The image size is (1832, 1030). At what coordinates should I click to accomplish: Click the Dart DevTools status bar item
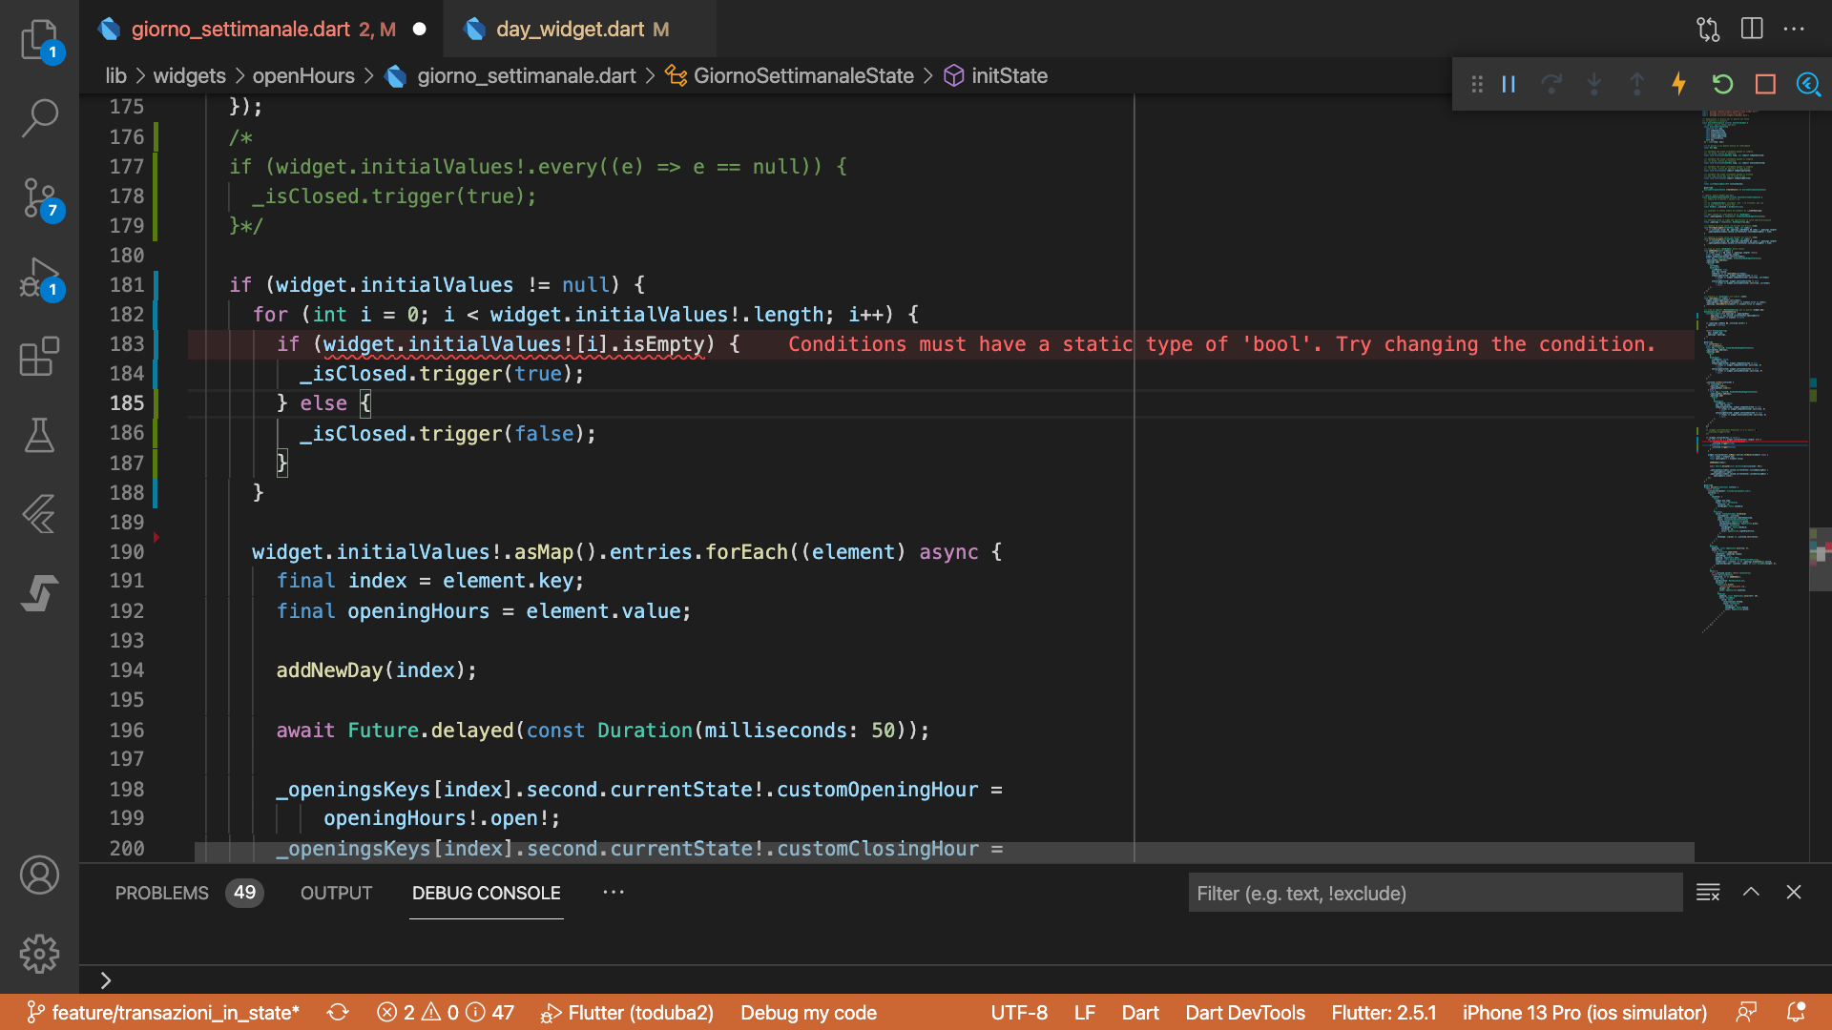[x=1243, y=1013]
